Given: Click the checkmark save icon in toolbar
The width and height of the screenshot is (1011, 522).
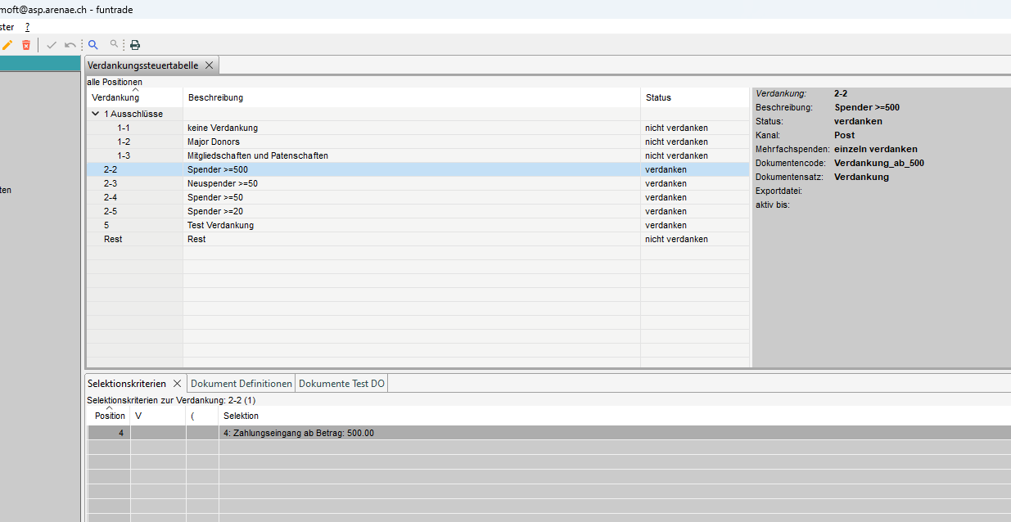Looking at the screenshot, I should 52,45.
